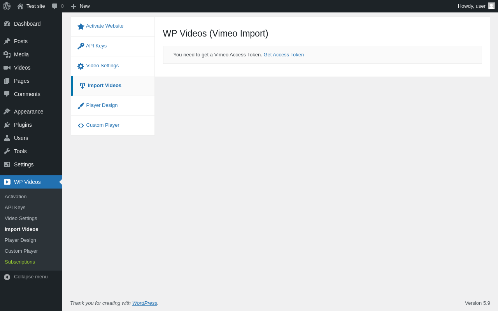Click the Collapse menu arrow icon
498x311 pixels.
click(7, 277)
